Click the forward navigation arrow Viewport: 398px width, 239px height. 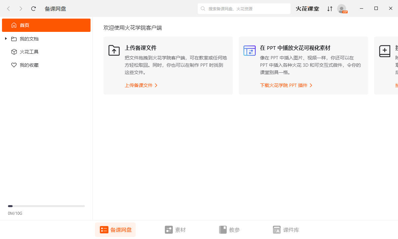21,9
